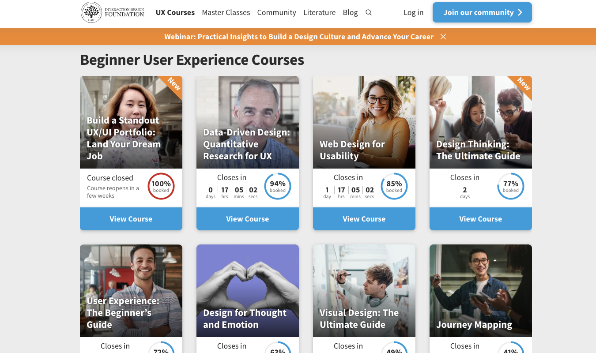Click the 100% booked indicator on closed course
The width and height of the screenshot is (596, 353).
pos(161,186)
